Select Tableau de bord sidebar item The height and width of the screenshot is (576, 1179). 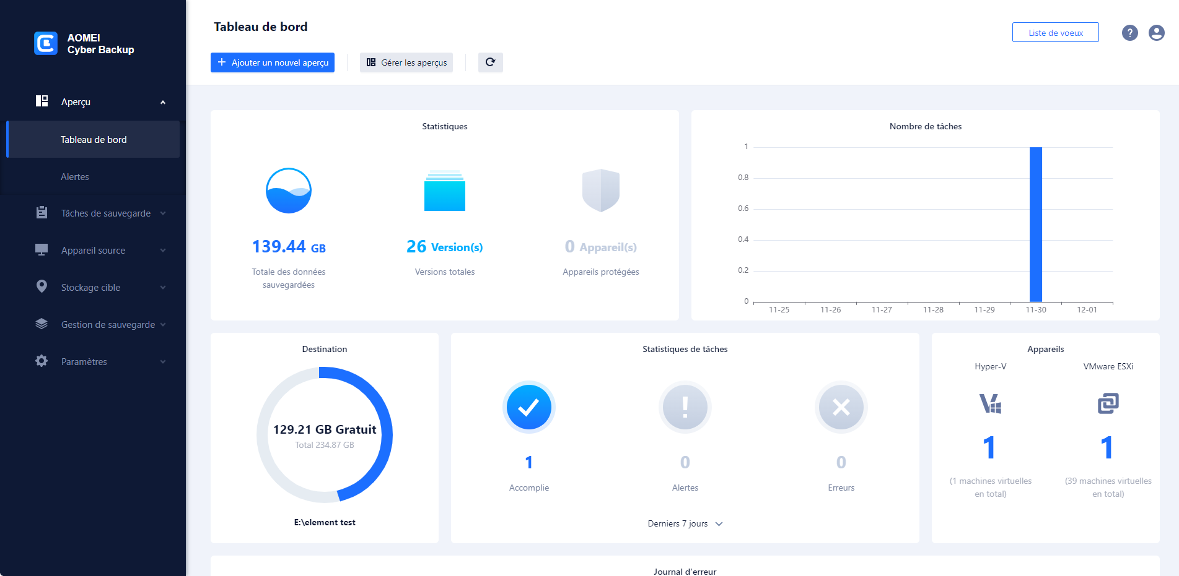[x=94, y=140]
